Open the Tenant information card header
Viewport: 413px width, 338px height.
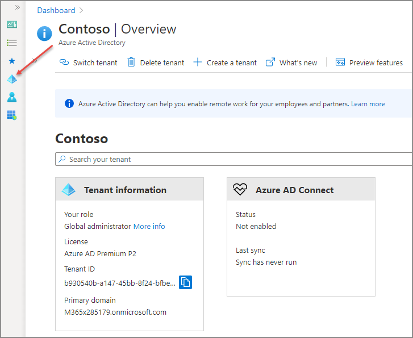[130, 189]
